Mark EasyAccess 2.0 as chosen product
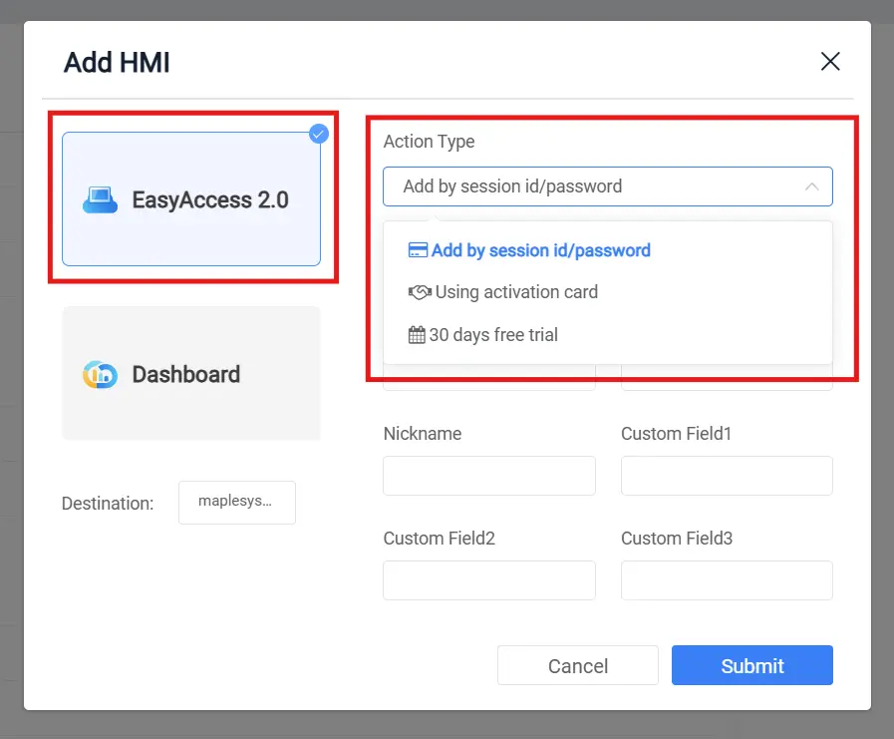 click(191, 199)
